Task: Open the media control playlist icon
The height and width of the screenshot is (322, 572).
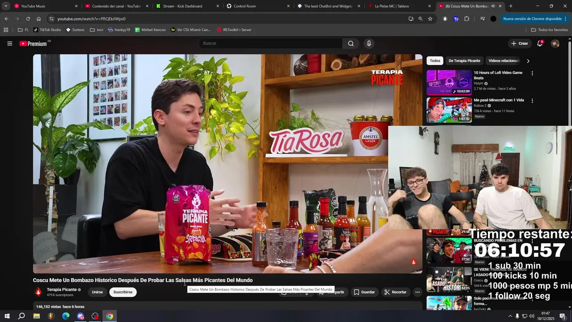Action: pos(482,19)
